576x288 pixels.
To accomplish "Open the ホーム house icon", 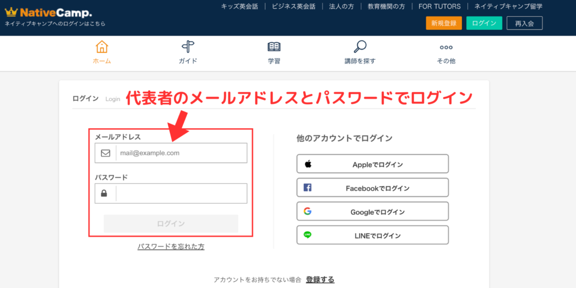I will [x=102, y=47].
